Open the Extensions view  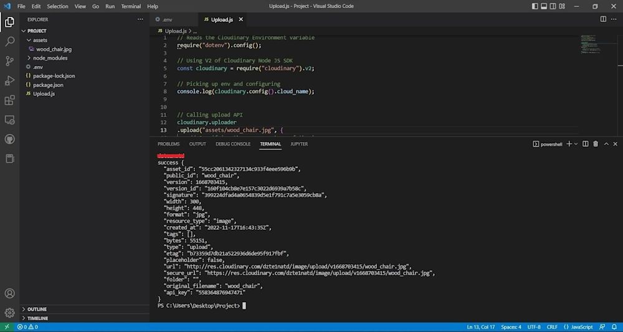[x=9, y=100]
